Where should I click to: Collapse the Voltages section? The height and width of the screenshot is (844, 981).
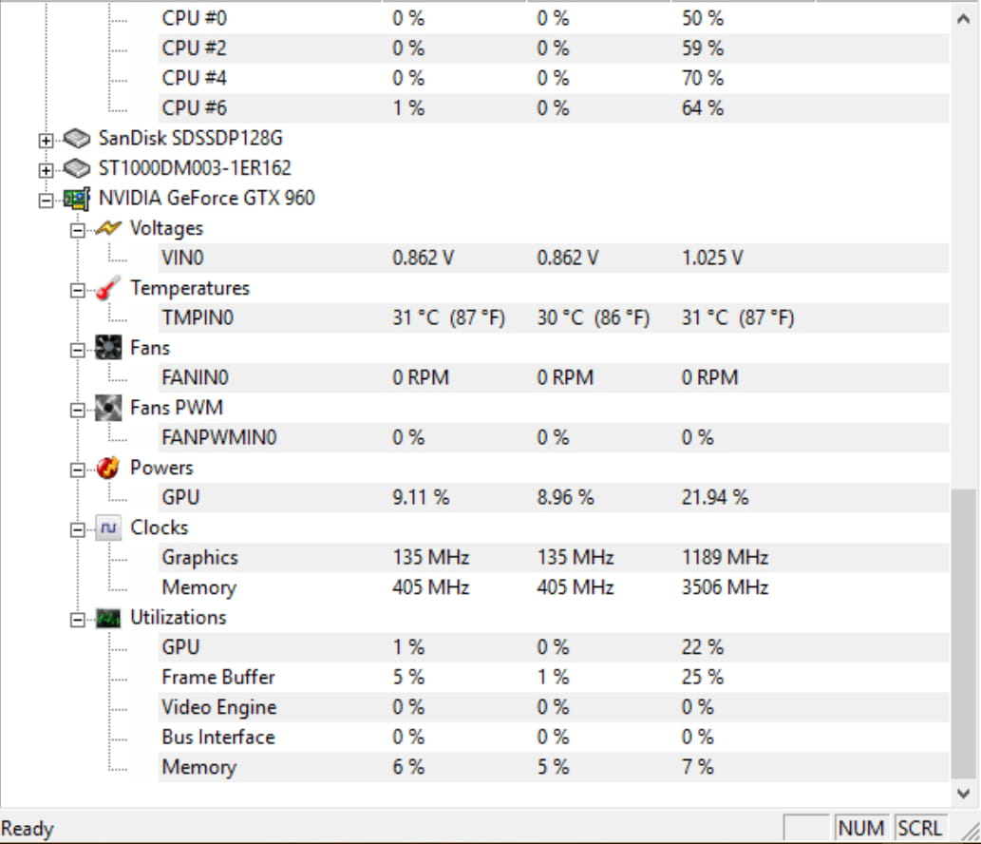point(78,230)
